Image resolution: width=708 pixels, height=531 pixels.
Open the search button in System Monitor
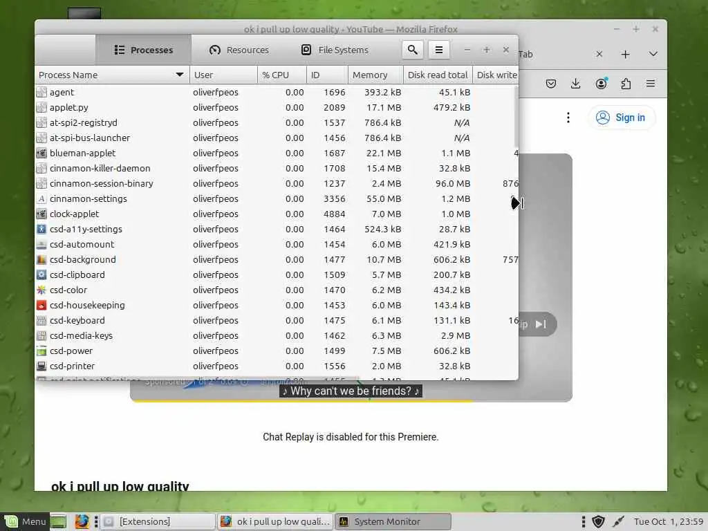[412, 50]
